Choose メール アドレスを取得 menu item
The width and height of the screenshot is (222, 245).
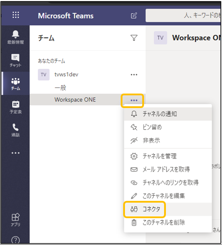[x=168, y=169]
